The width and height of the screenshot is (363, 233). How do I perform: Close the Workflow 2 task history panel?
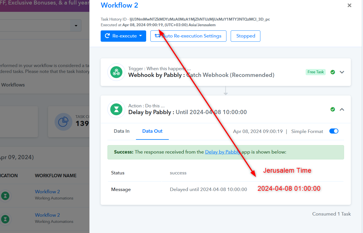coord(349,5)
